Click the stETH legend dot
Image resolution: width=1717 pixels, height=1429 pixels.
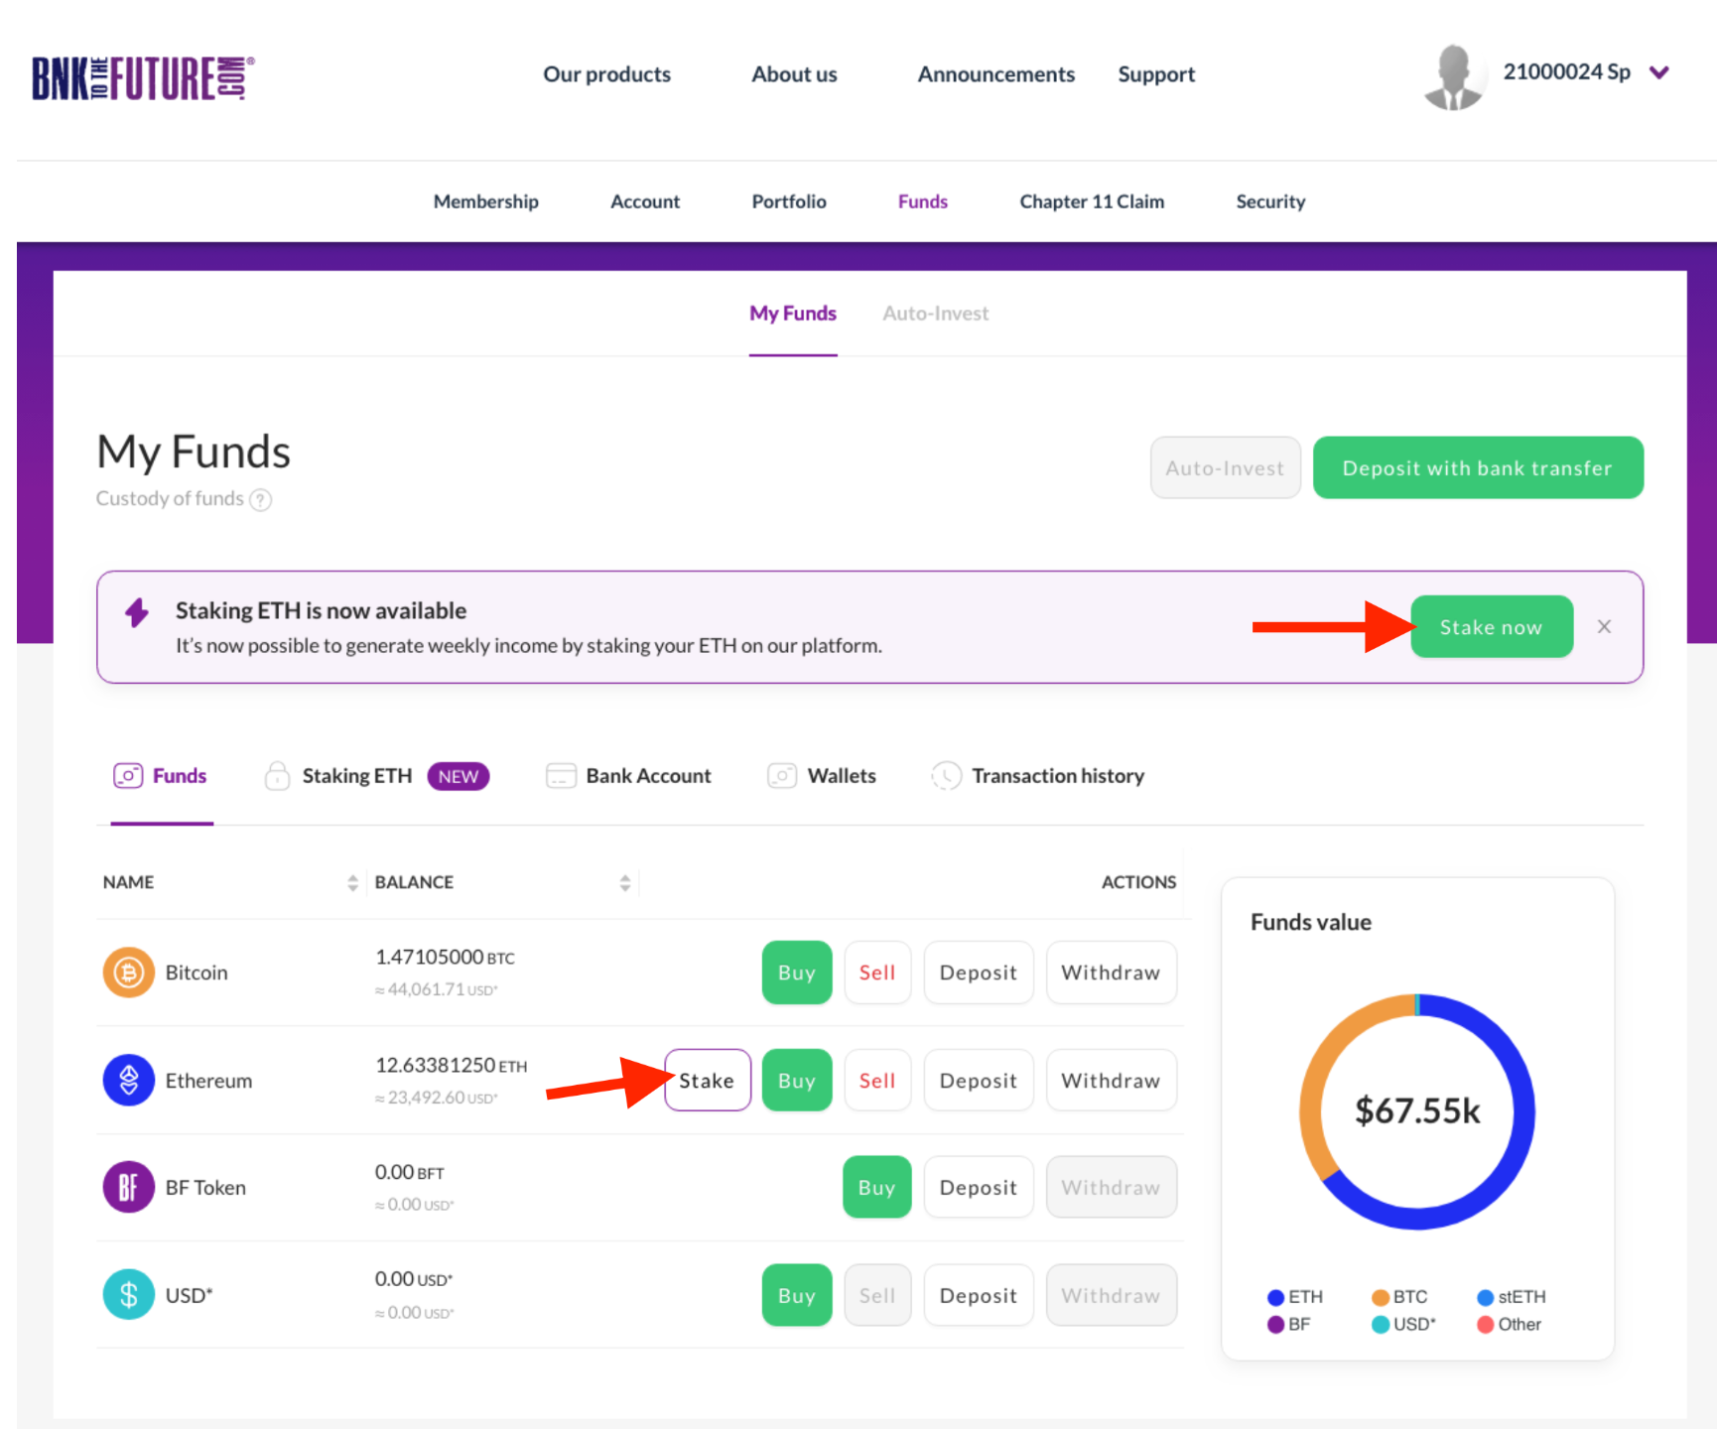pyautogui.click(x=1485, y=1297)
